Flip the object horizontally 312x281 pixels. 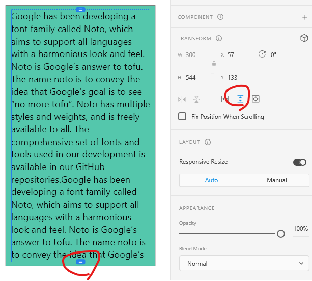[x=182, y=99]
